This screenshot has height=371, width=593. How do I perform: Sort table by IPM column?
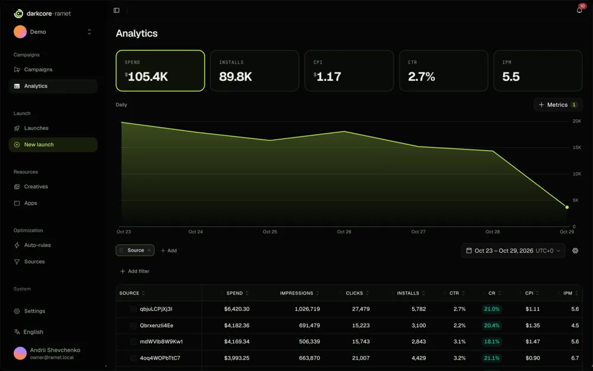click(570, 293)
